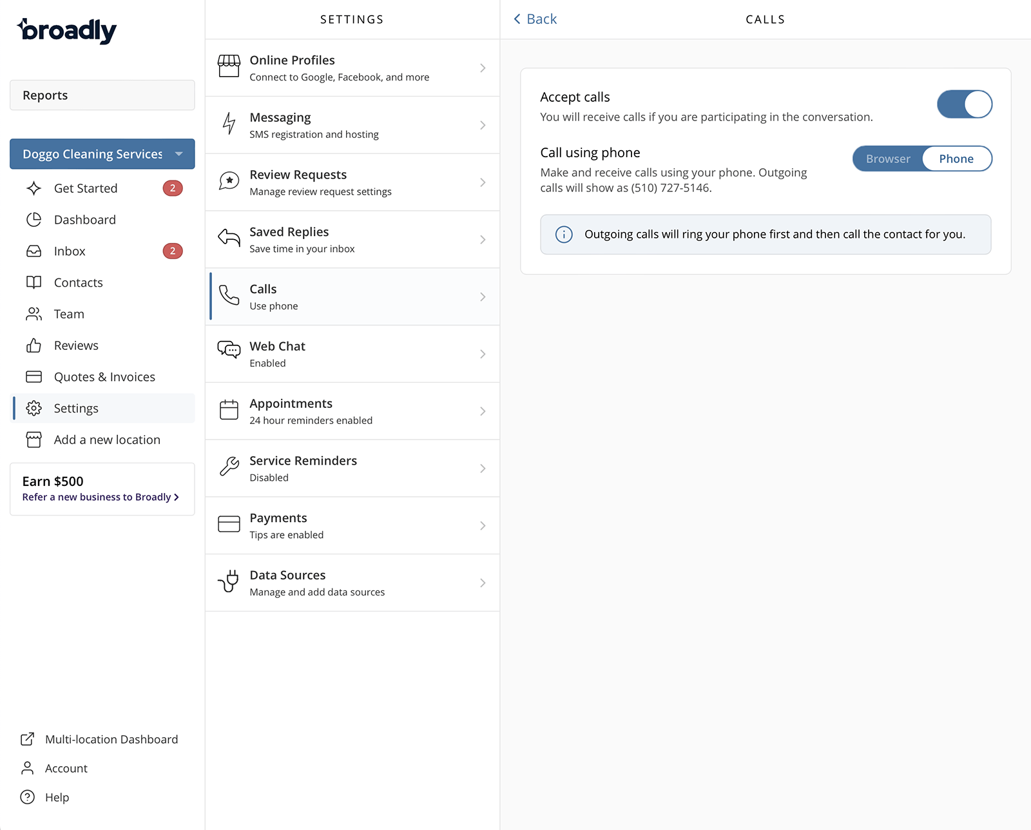Click the Earn $500 referral card
Screen dimensions: 1031x830
[102, 489]
